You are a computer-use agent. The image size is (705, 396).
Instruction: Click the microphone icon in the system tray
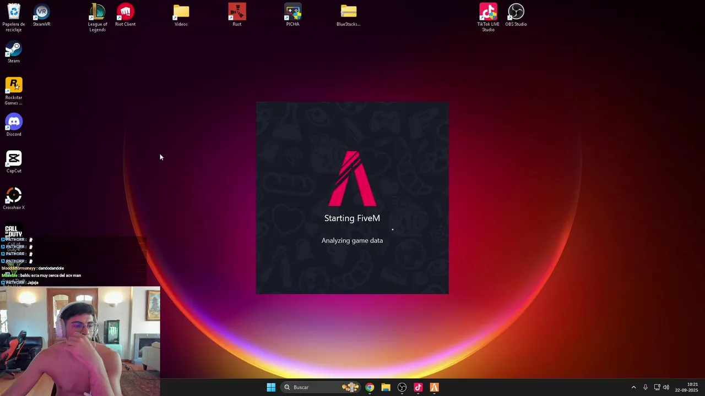[645, 387]
